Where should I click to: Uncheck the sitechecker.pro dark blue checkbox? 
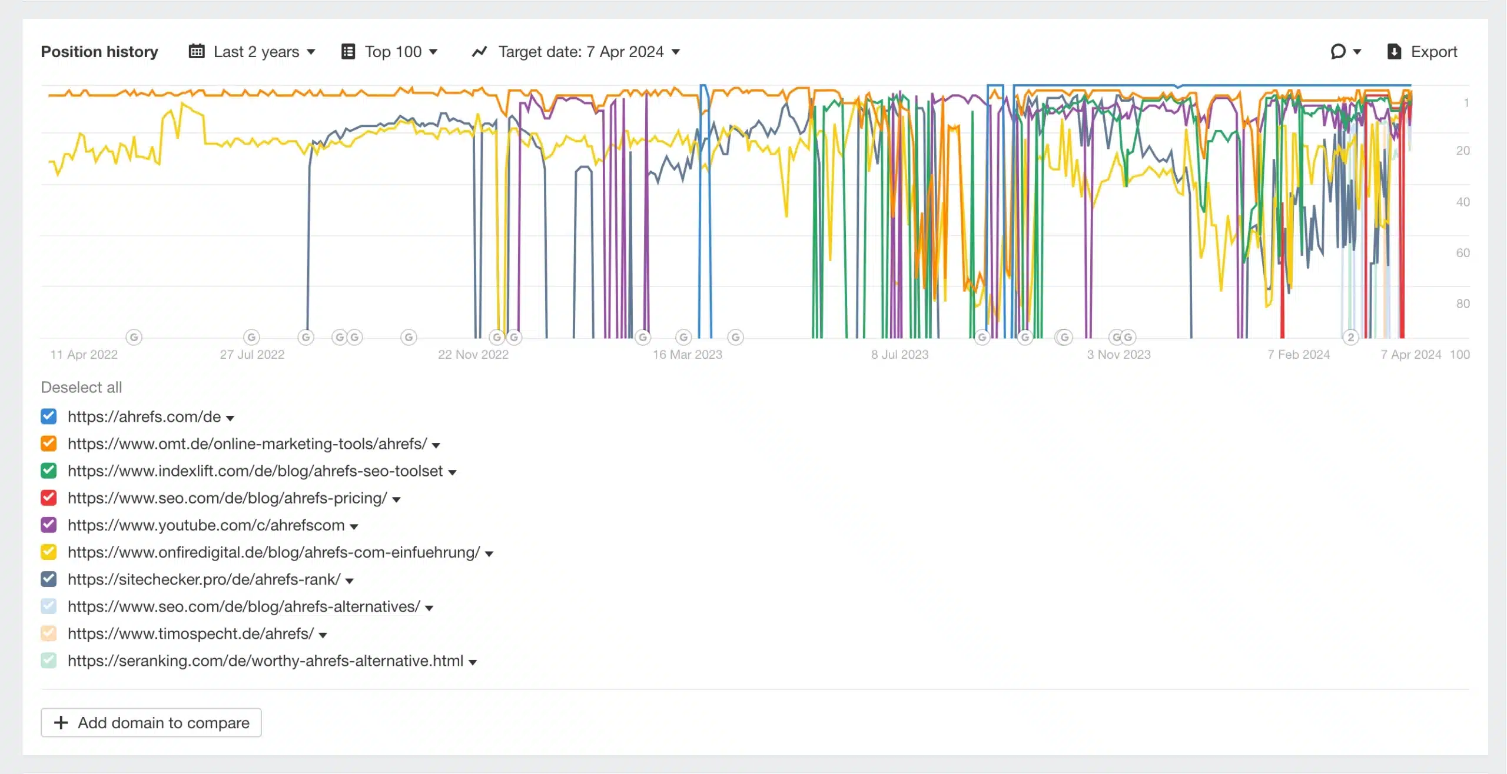click(x=49, y=579)
